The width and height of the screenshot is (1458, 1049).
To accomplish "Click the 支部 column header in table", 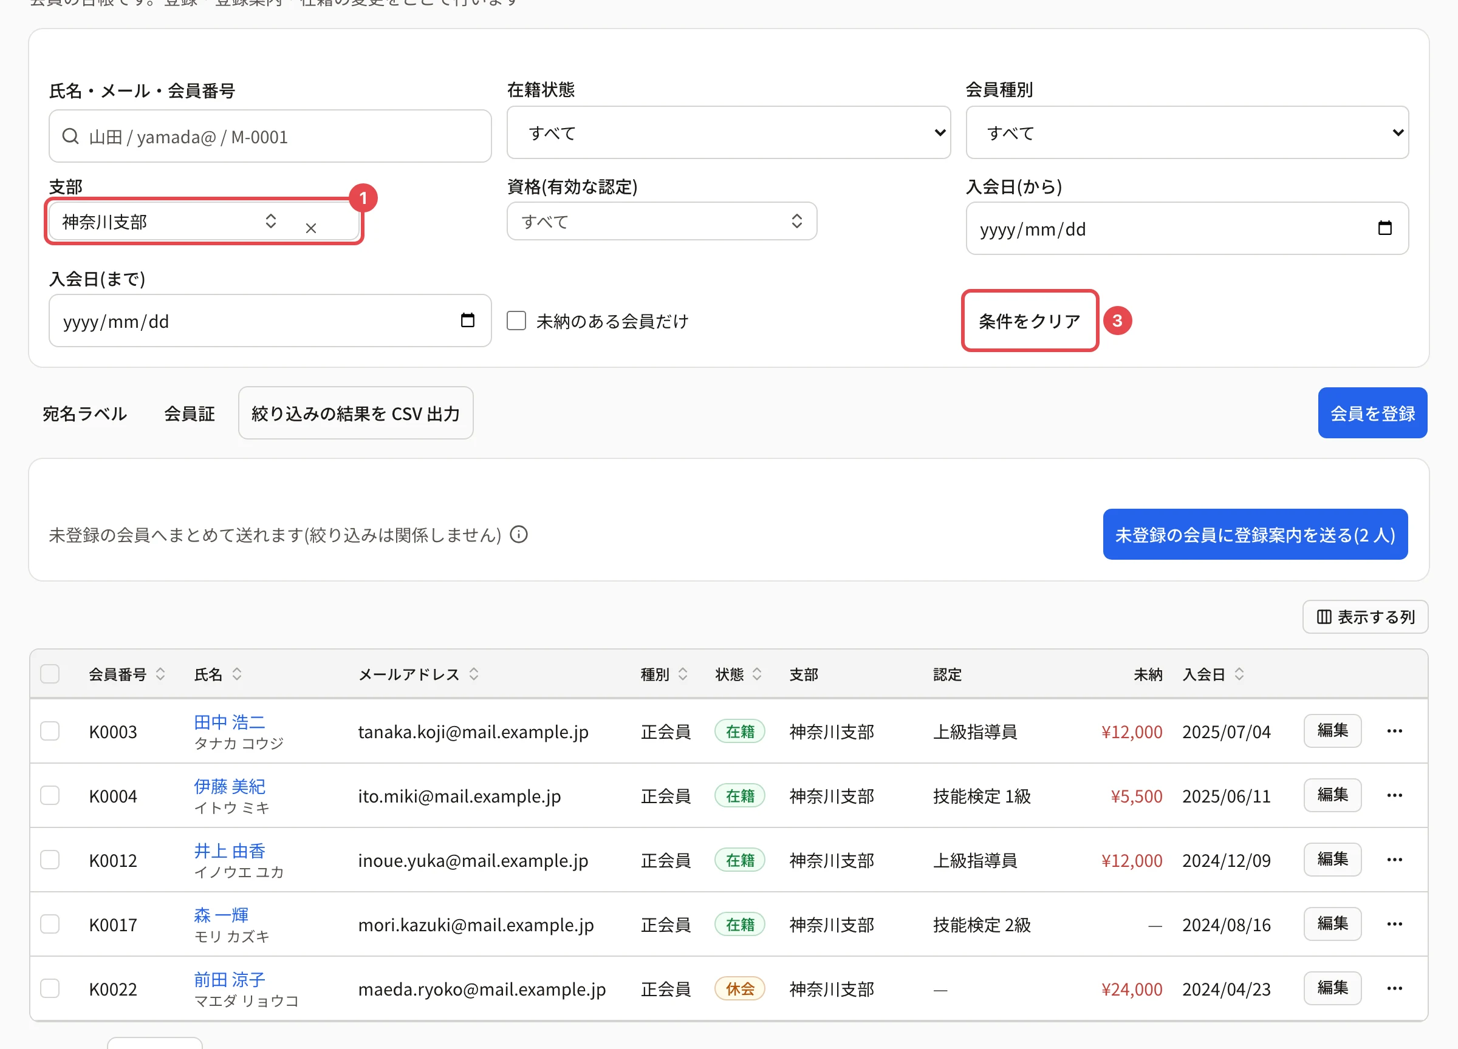I will click(x=804, y=674).
